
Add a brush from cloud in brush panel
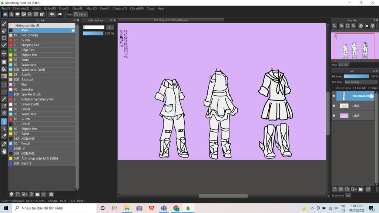pyautogui.click(x=11, y=195)
